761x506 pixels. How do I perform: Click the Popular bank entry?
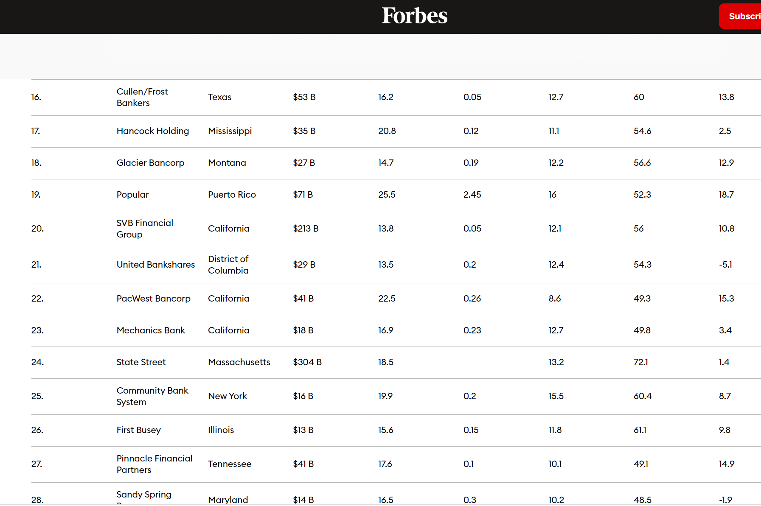132,195
